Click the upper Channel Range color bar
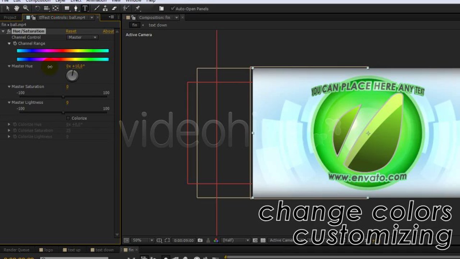This screenshot has height=259, width=460. 63,51
